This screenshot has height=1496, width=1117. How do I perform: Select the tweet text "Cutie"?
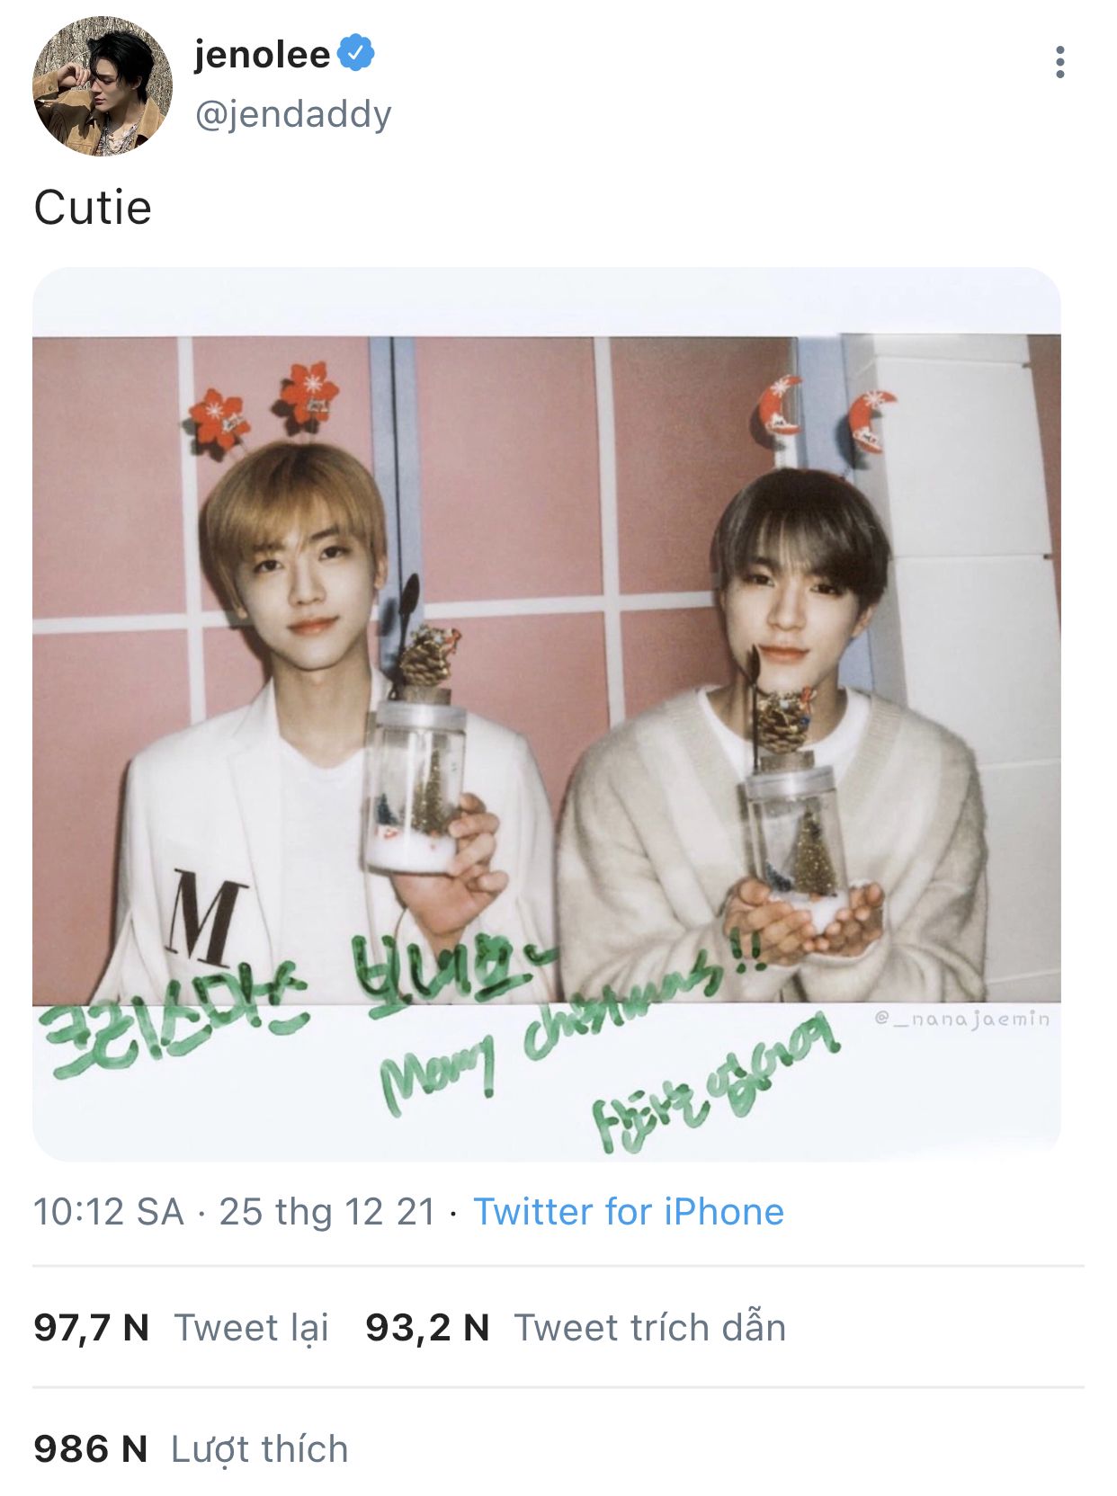point(93,208)
